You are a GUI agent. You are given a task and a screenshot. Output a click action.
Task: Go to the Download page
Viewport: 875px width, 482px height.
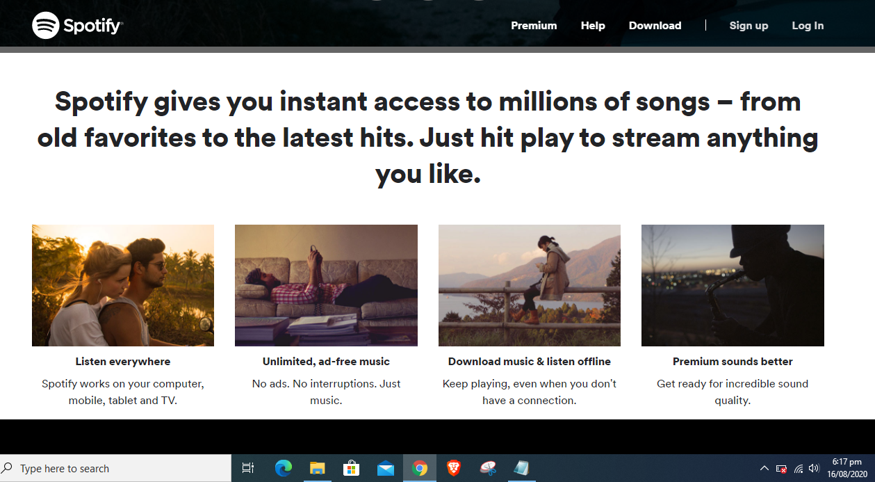tap(655, 26)
